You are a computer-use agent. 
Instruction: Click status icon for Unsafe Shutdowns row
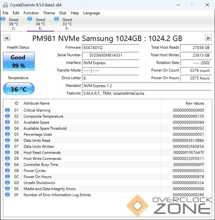7,182
